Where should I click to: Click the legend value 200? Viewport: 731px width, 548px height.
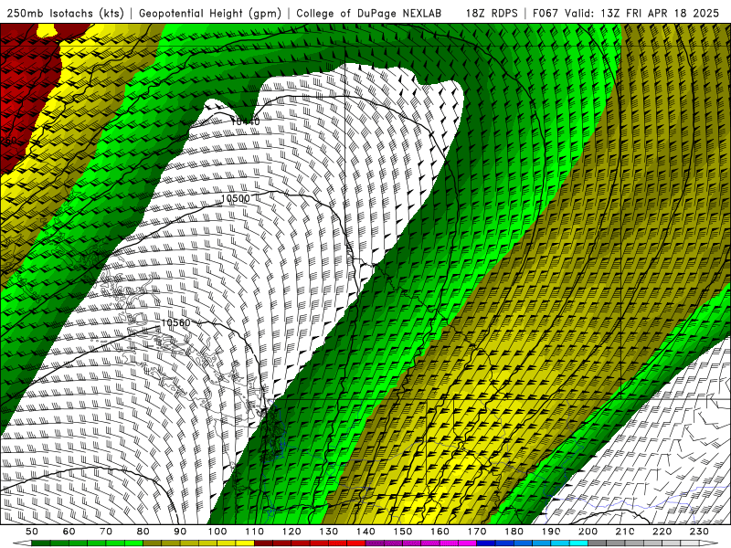click(588, 532)
